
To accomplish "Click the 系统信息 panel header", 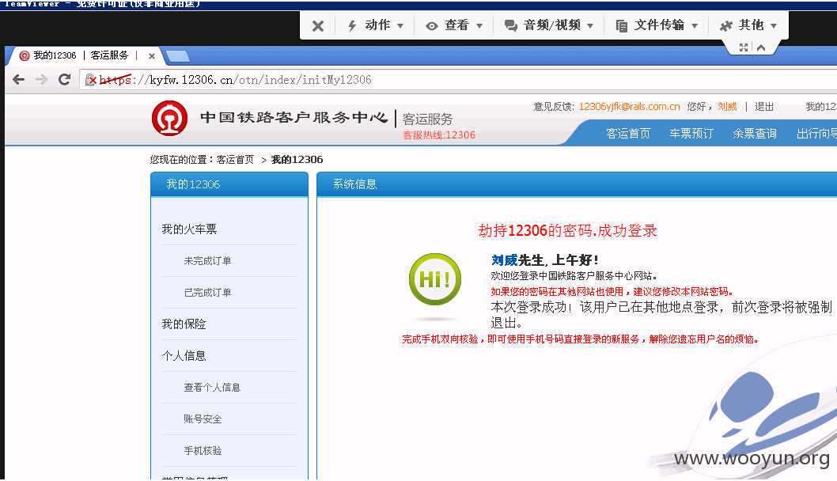I will [x=577, y=184].
